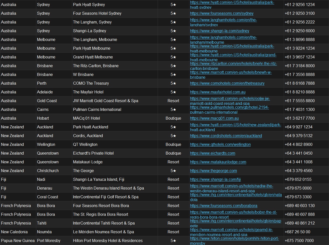Open the W Brisbane marriott.com link

(231, 74)
